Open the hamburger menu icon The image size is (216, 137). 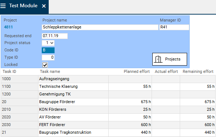coord(3,6)
